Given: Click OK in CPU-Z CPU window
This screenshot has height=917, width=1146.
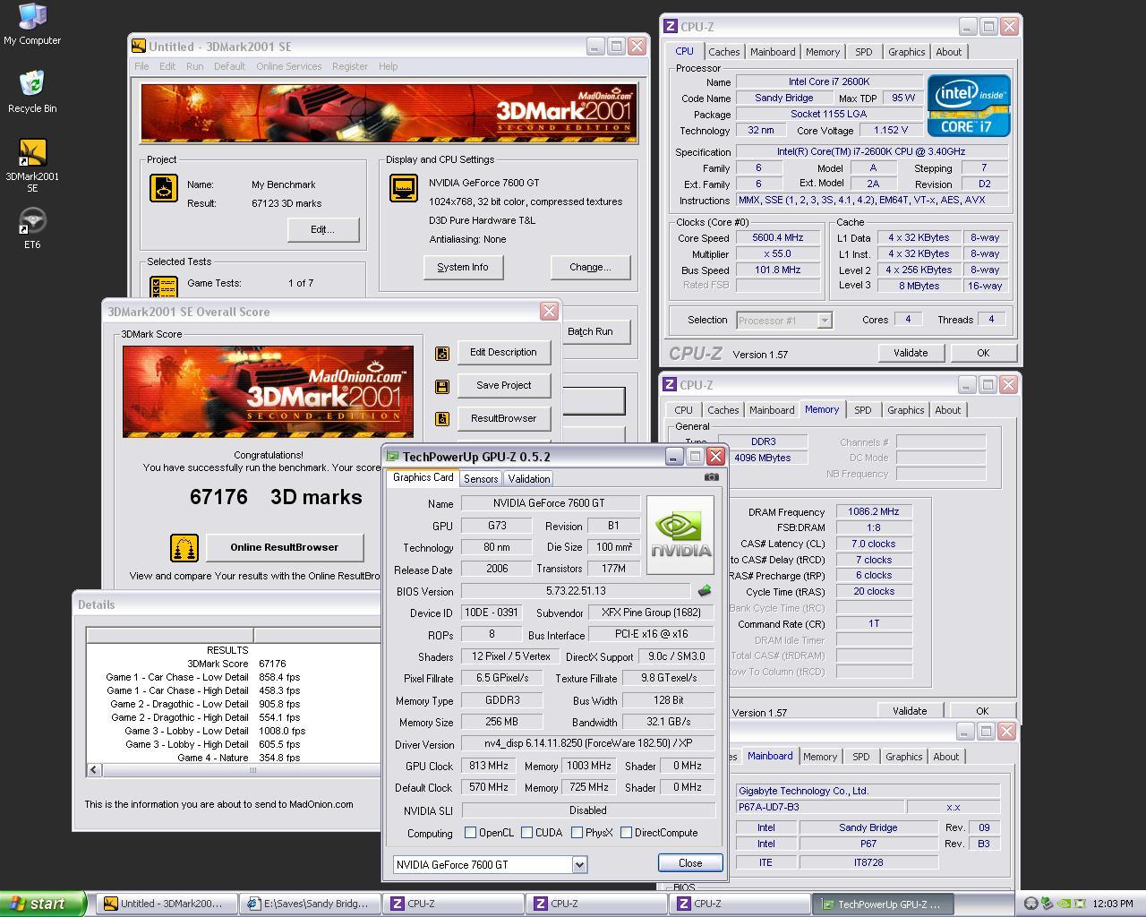Looking at the screenshot, I should (983, 353).
